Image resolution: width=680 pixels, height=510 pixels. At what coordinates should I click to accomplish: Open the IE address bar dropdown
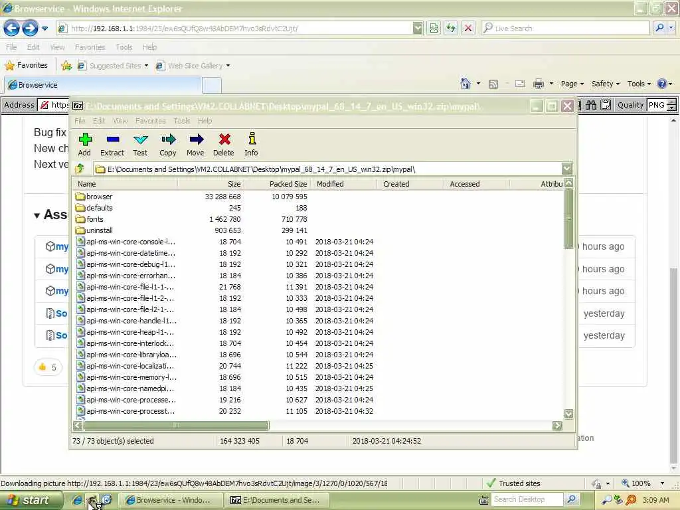[418, 28]
